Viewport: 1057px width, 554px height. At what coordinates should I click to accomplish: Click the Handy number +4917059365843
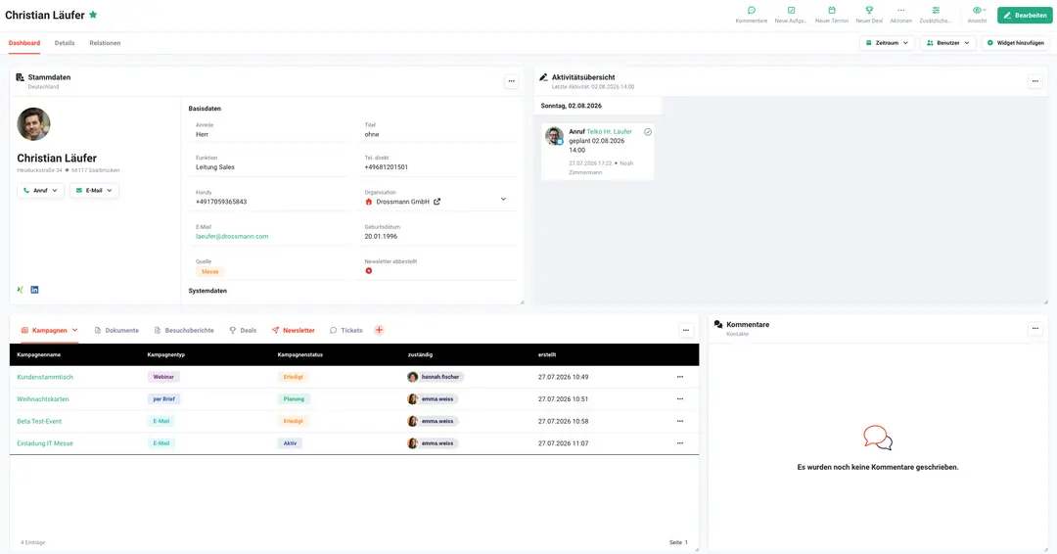coord(221,202)
